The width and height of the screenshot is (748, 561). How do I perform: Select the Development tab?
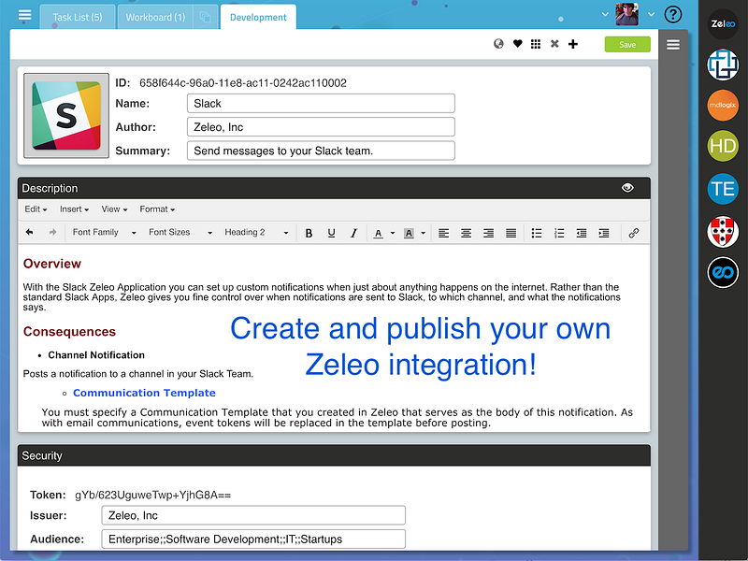258,17
